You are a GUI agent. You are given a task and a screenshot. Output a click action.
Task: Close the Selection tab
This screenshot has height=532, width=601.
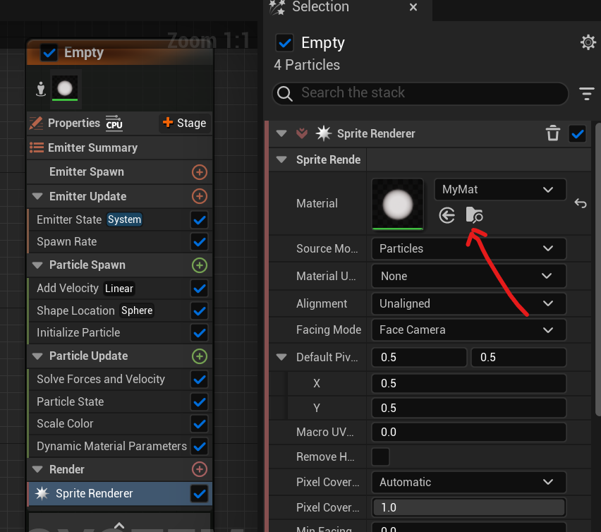[x=413, y=7]
